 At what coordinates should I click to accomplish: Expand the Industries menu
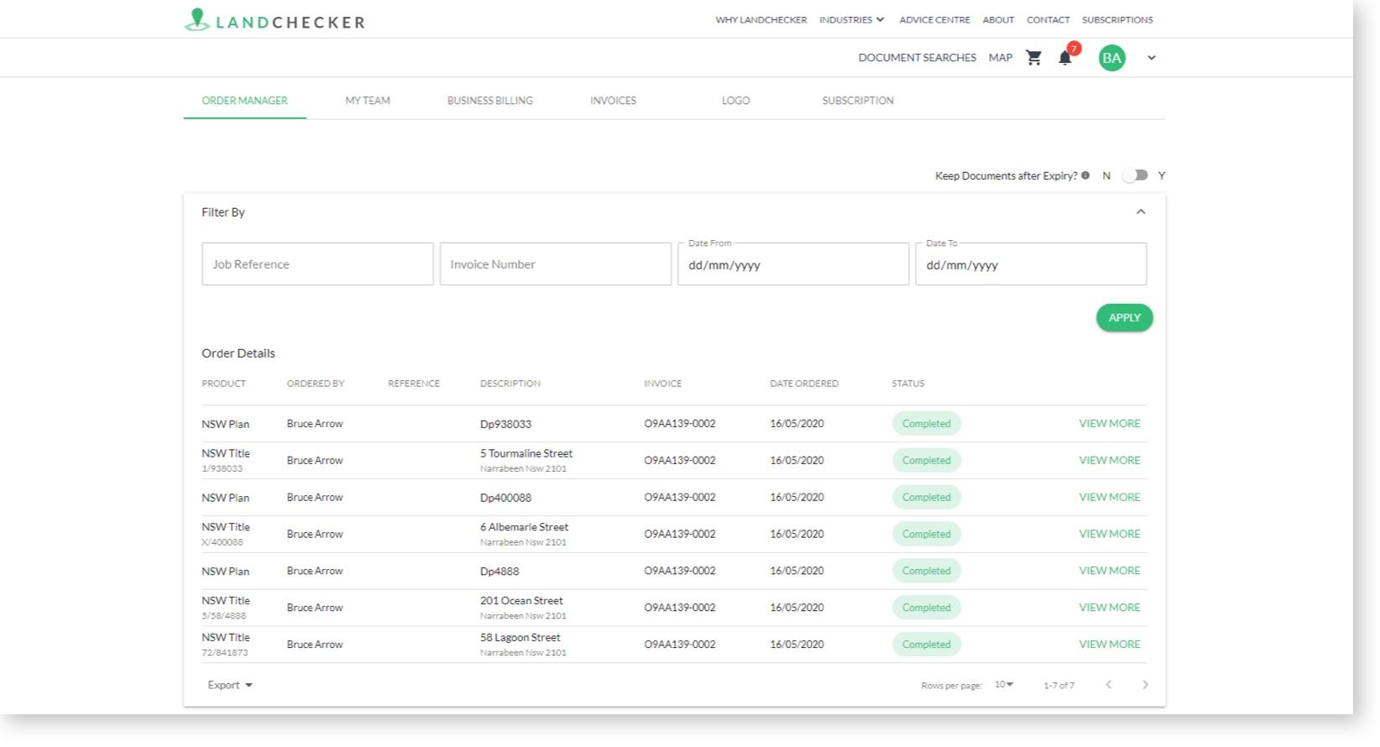click(852, 20)
